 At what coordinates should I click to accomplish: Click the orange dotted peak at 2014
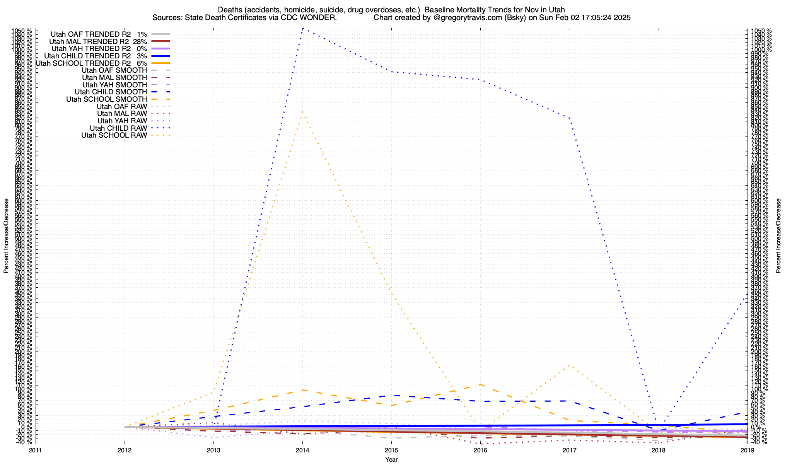[x=302, y=112]
